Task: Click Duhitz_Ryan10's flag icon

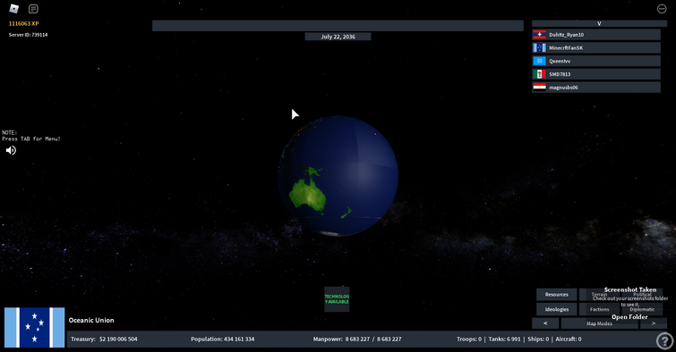Action: (539, 35)
